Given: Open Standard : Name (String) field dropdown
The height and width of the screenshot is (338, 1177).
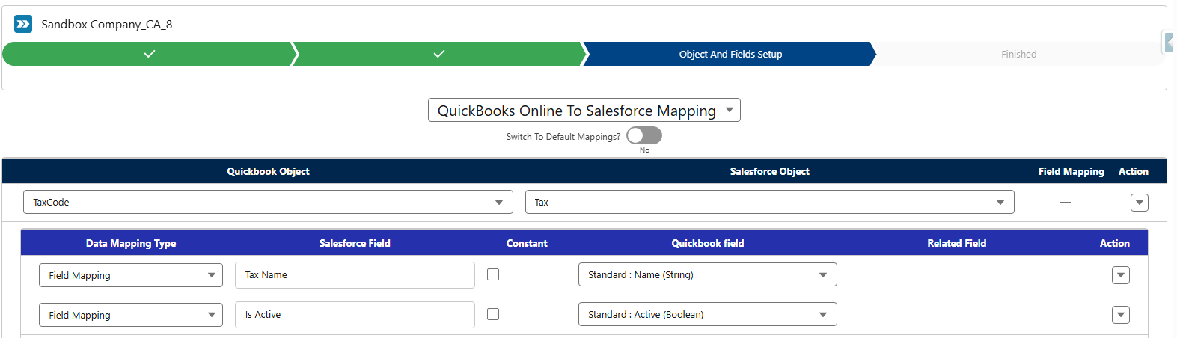Looking at the screenshot, I should pos(707,275).
